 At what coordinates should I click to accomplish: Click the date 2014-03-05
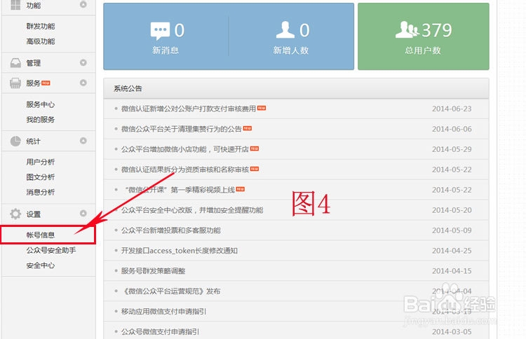pyautogui.click(x=452, y=331)
